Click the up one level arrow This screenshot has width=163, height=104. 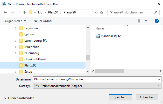(x=24, y=12)
